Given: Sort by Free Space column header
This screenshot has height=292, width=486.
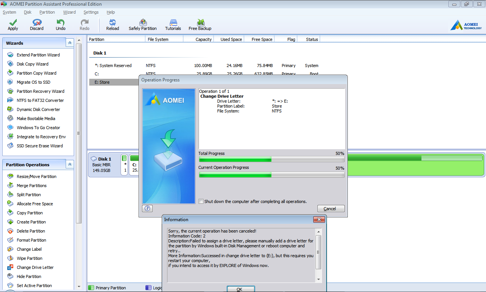Looking at the screenshot, I should coord(259,39).
